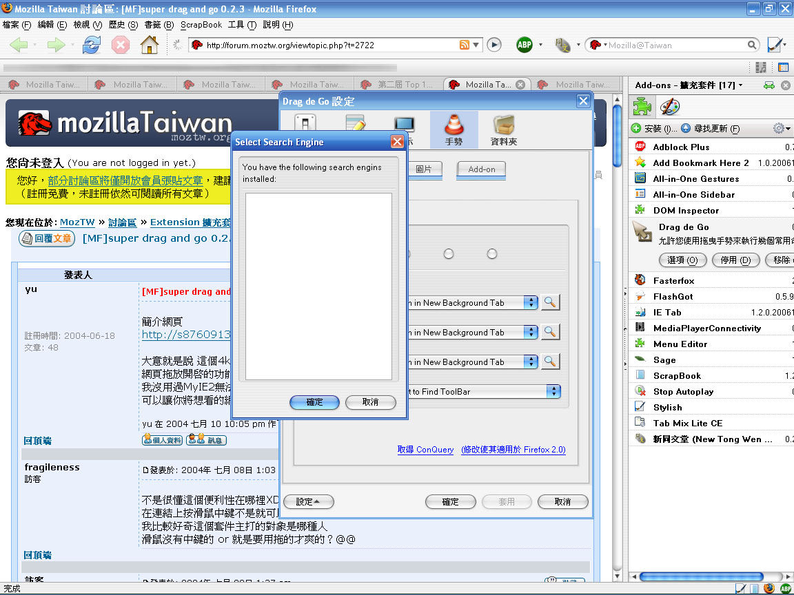Open the Adblock Plus ABP toolbar icon
The width and height of the screenshot is (794, 595).
(525, 45)
